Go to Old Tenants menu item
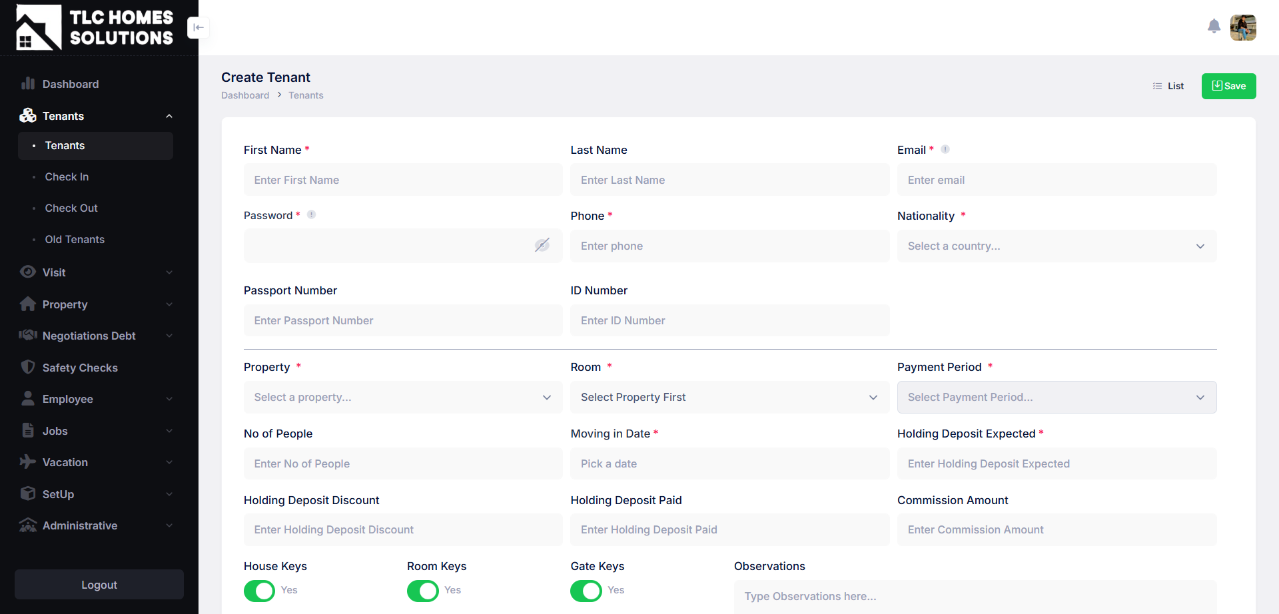The image size is (1279, 614). (75, 239)
